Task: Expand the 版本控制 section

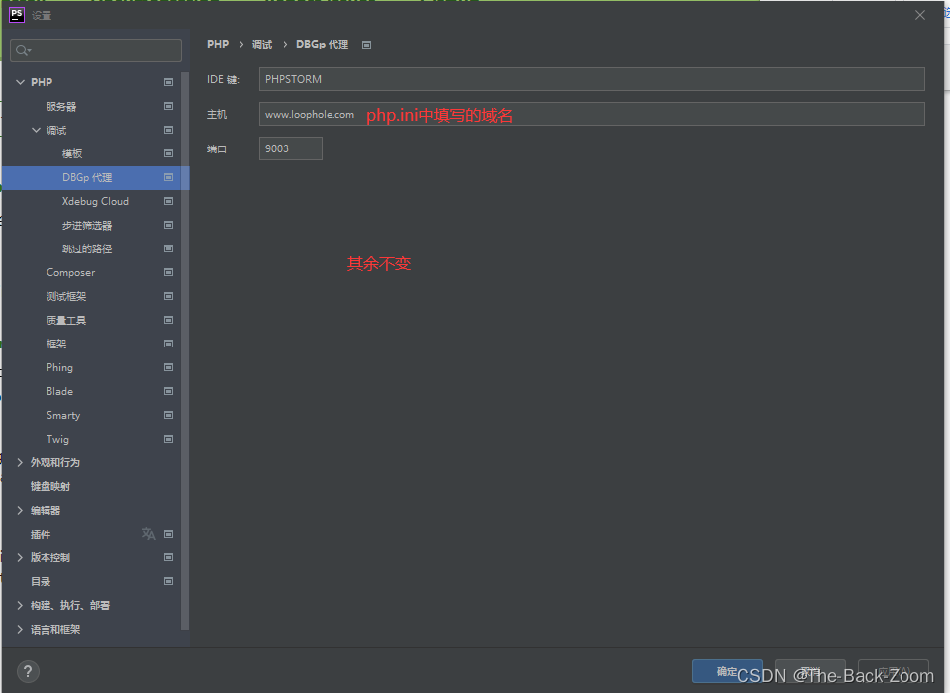Action: [x=20, y=557]
